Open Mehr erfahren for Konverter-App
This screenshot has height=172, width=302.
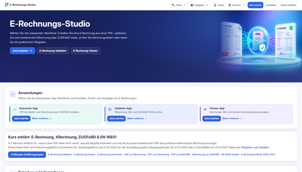(40, 118)
